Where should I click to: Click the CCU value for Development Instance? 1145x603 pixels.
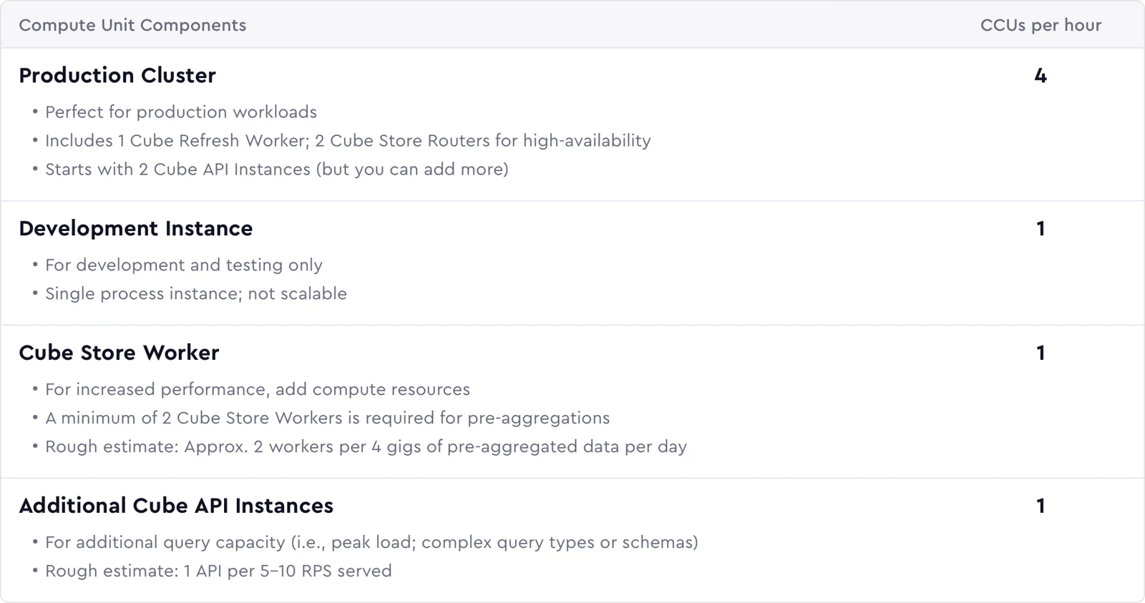[1041, 228]
